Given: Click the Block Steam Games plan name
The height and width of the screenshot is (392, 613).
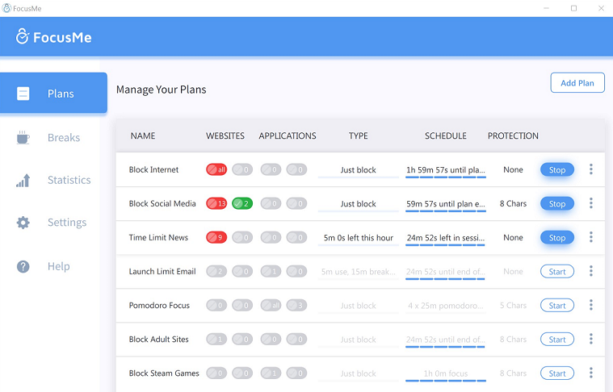Looking at the screenshot, I should [164, 373].
